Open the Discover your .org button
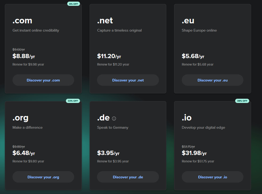The height and width of the screenshot is (194, 262). (43, 177)
